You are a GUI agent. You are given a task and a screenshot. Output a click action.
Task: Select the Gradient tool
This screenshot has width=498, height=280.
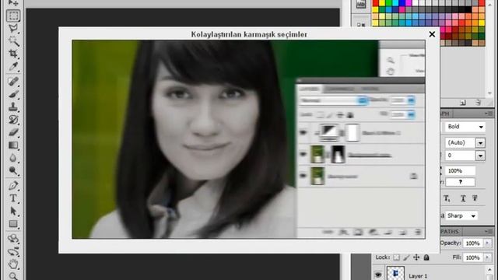13,145
